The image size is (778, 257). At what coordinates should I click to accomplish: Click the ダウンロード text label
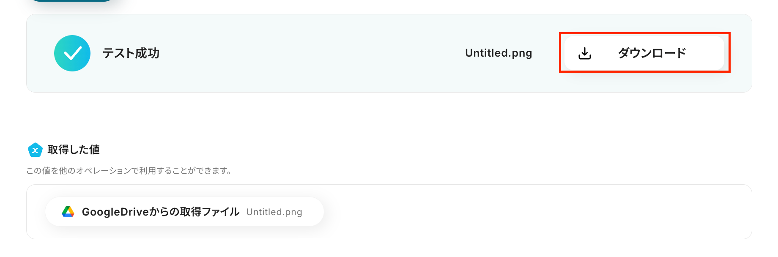(x=652, y=53)
